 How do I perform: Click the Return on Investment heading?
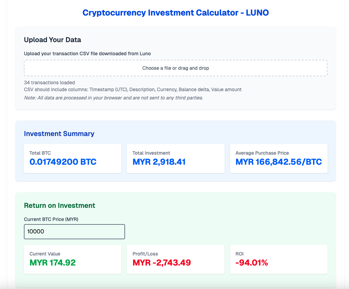click(60, 205)
